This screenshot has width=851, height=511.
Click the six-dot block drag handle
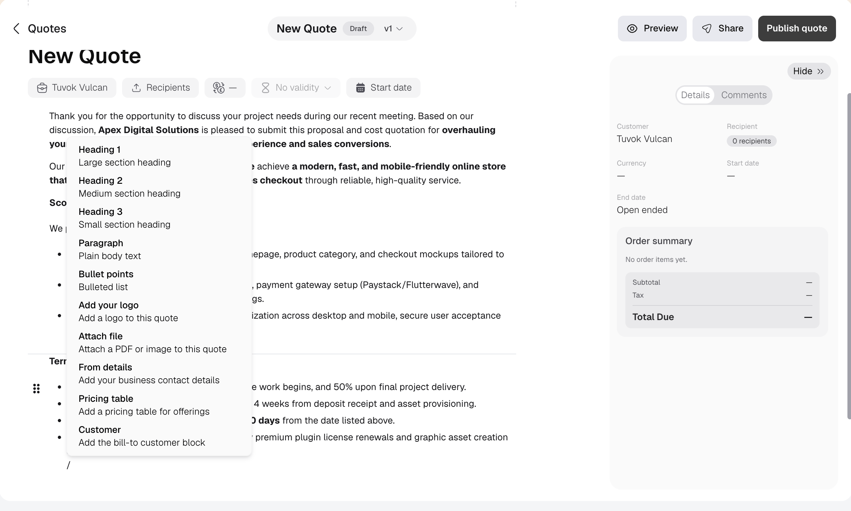point(36,389)
